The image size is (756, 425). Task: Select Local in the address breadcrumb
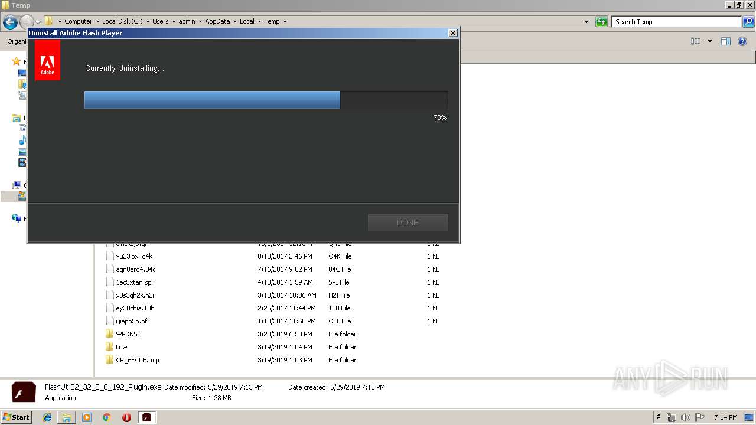[247, 21]
